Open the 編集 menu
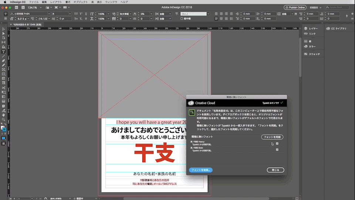 click(44, 2)
